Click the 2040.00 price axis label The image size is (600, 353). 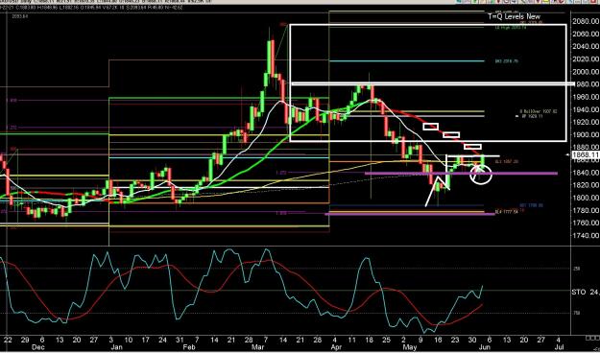coord(587,46)
